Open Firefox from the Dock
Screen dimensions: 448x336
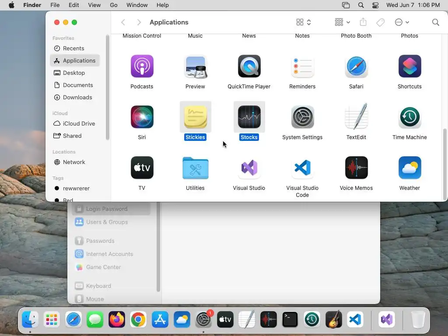pos(116,319)
